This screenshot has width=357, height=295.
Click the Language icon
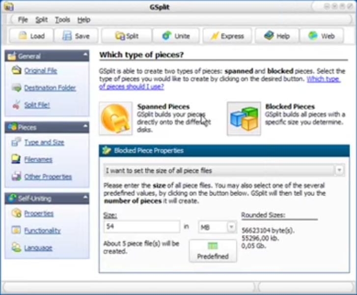coord(16,247)
